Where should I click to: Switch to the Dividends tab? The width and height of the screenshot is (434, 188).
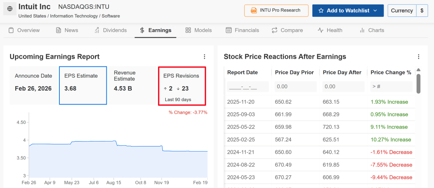click(x=111, y=30)
